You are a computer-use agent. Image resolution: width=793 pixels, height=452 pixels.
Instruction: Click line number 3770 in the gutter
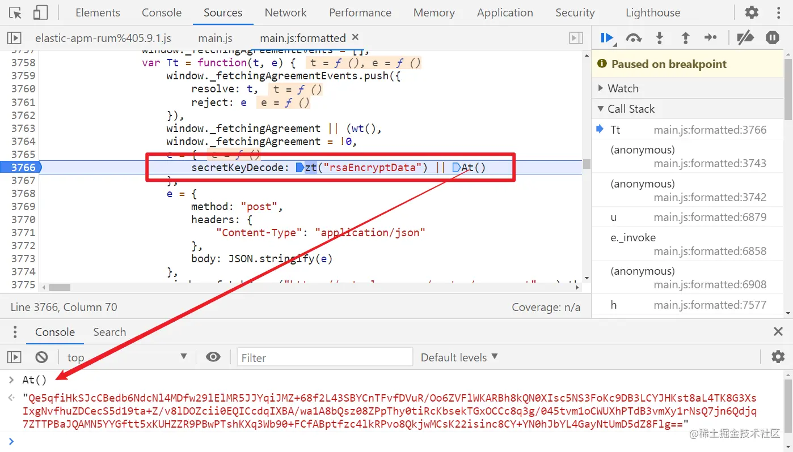click(x=23, y=219)
